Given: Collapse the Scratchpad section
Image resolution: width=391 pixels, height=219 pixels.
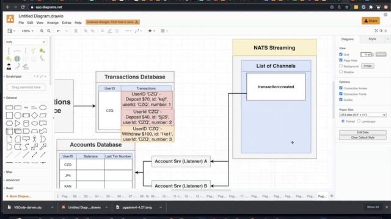Looking at the screenshot, I should click(x=13, y=77).
